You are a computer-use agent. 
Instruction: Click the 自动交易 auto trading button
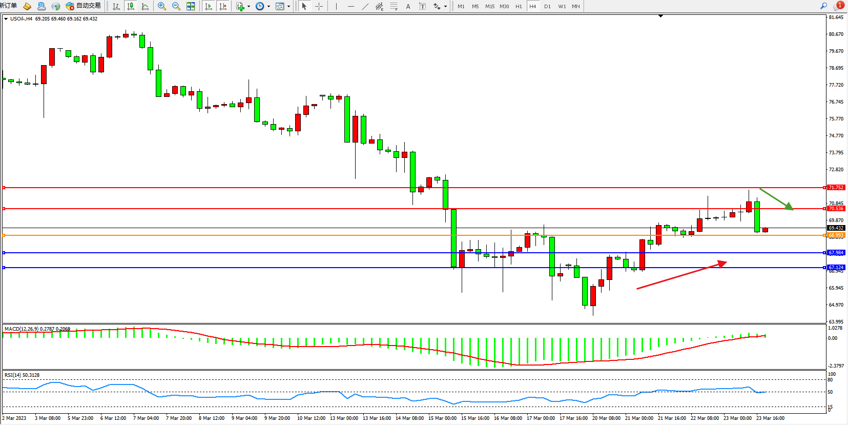click(84, 6)
